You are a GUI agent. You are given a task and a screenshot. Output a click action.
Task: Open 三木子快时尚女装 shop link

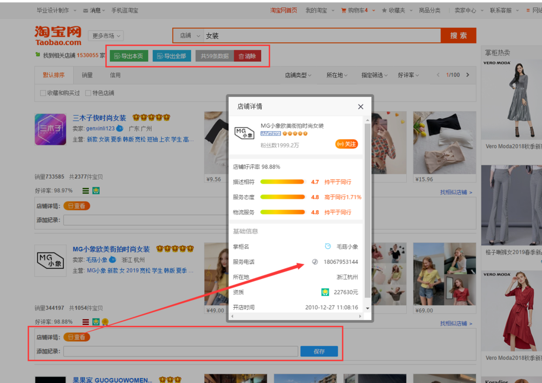99,118
